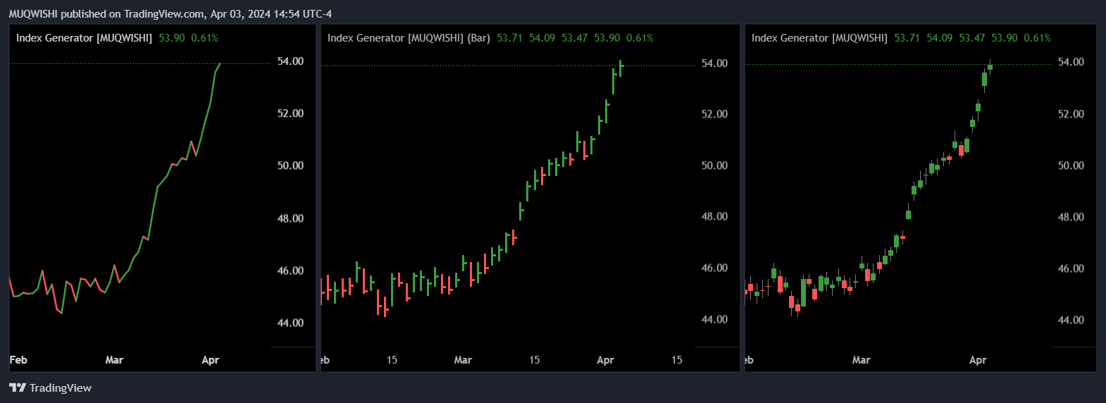Click the high value 54.09 in the candlestick chart legend

(x=940, y=38)
